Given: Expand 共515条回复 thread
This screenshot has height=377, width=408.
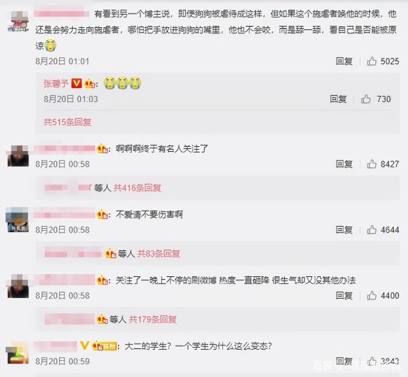Looking at the screenshot, I should pos(67,122).
